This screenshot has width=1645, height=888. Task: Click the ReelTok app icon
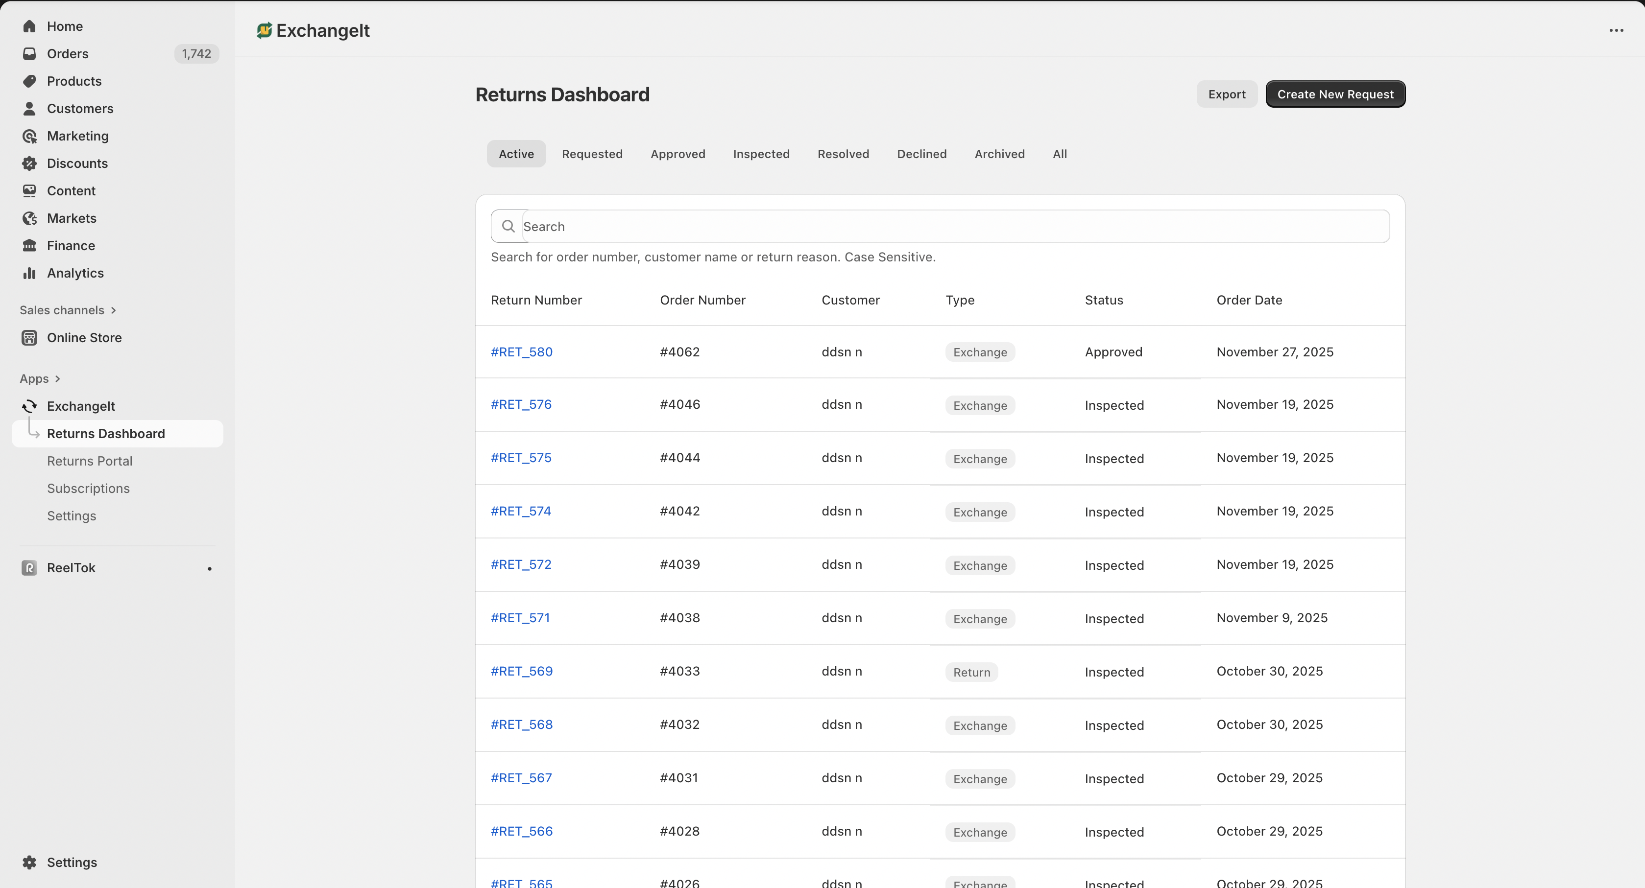(29, 568)
